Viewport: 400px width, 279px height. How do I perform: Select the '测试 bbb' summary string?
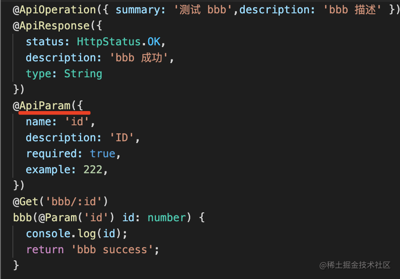[x=203, y=10]
